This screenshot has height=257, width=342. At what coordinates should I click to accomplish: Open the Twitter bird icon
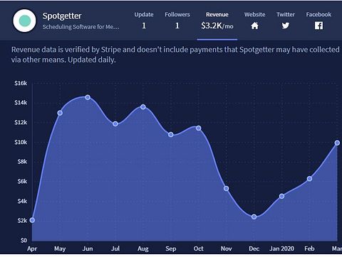point(286,26)
